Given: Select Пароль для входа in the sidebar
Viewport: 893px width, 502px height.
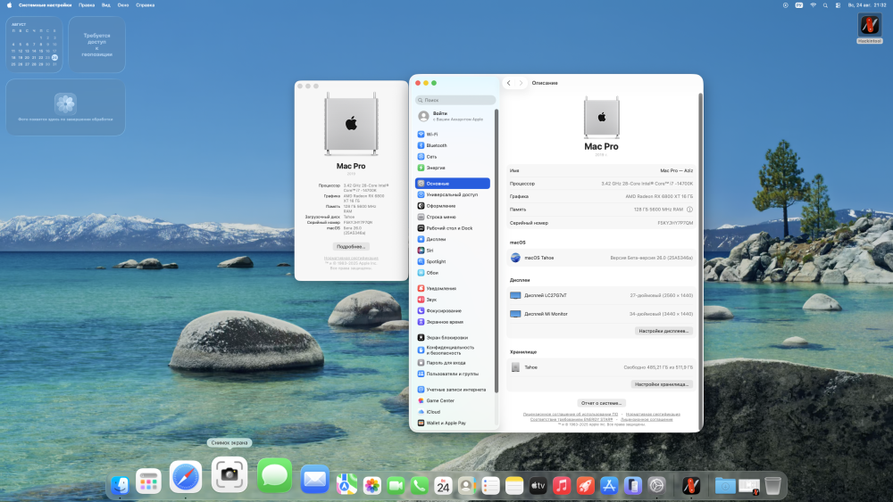Looking at the screenshot, I should pos(453,363).
